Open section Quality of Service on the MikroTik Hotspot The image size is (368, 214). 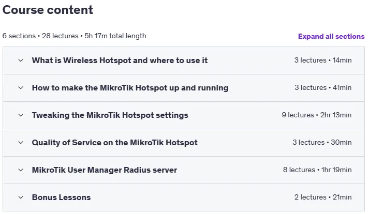coord(115,143)
